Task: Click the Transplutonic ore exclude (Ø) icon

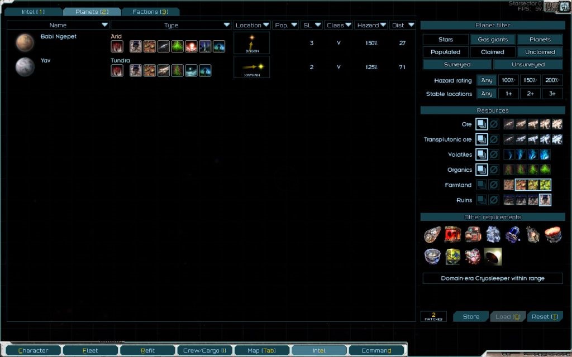Action: coord(494,139)
